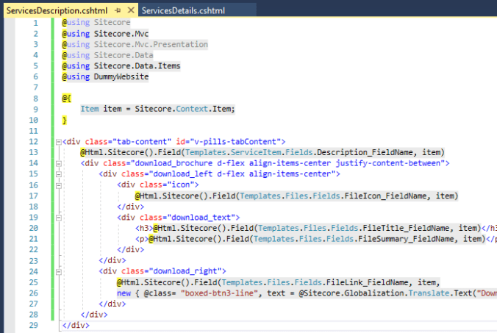Collapse the tab-content div on line 12
This screenshot has width=497, height=333.
point(57,141)
